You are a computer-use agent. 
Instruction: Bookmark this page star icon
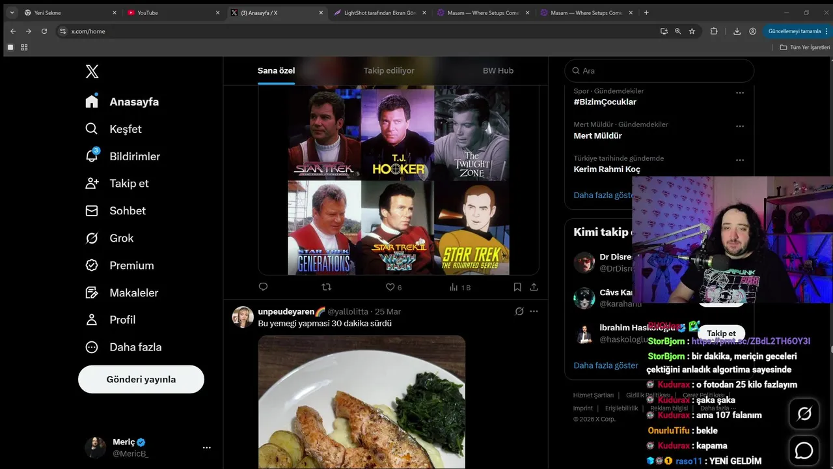[x=692, y=31]
